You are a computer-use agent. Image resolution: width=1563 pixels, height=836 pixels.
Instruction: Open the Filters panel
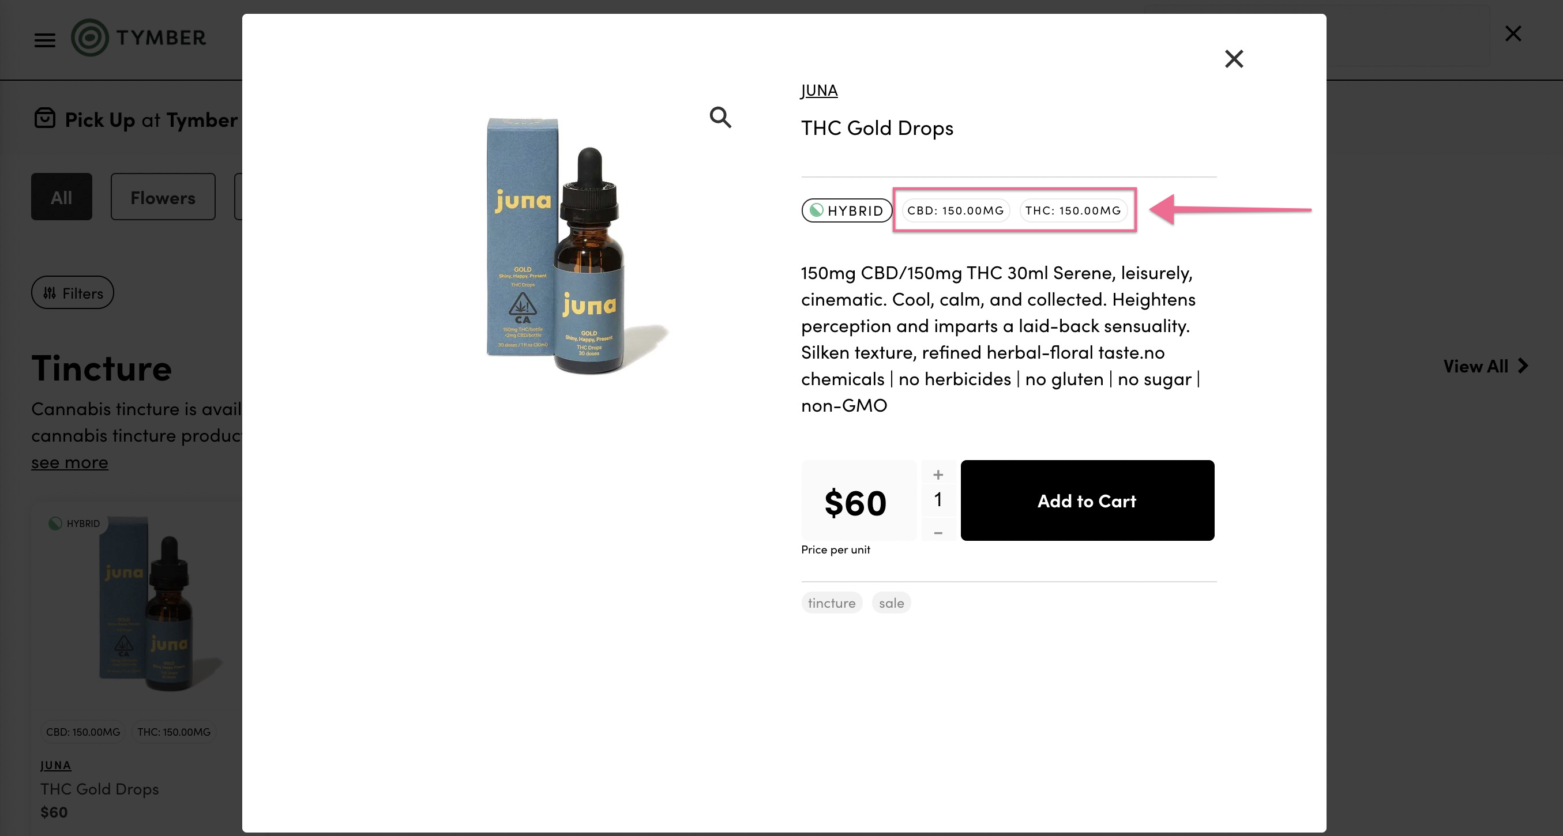pyautogui.click(x=72, y=293)
